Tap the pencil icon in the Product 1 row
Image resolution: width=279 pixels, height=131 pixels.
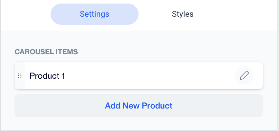point(244,76)
